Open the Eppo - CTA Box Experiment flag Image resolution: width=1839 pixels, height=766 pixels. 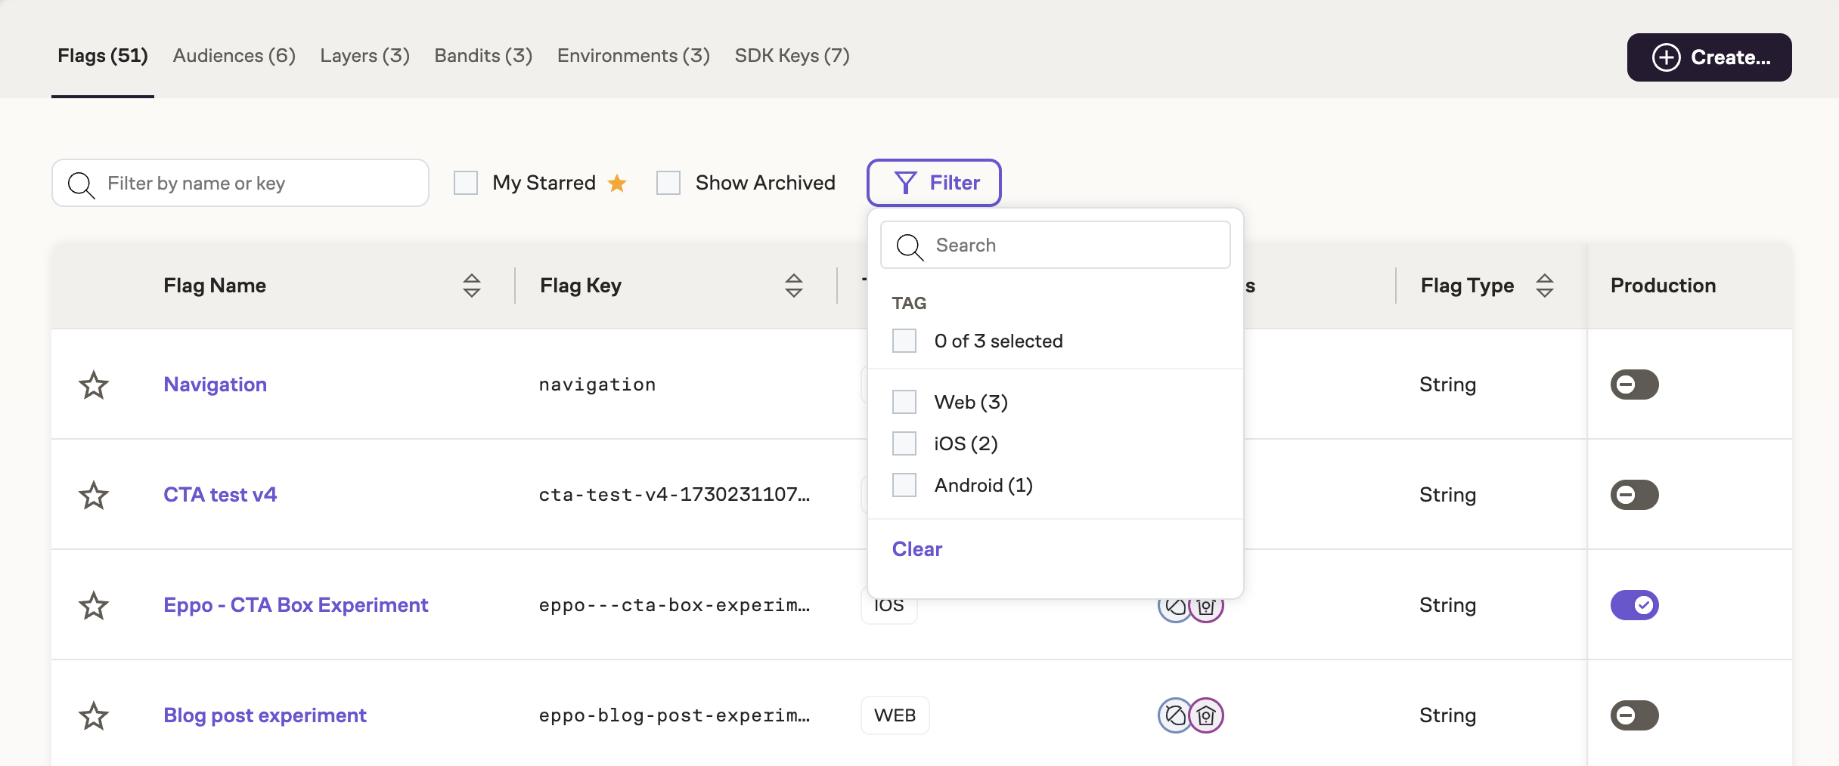pos(296,604)
